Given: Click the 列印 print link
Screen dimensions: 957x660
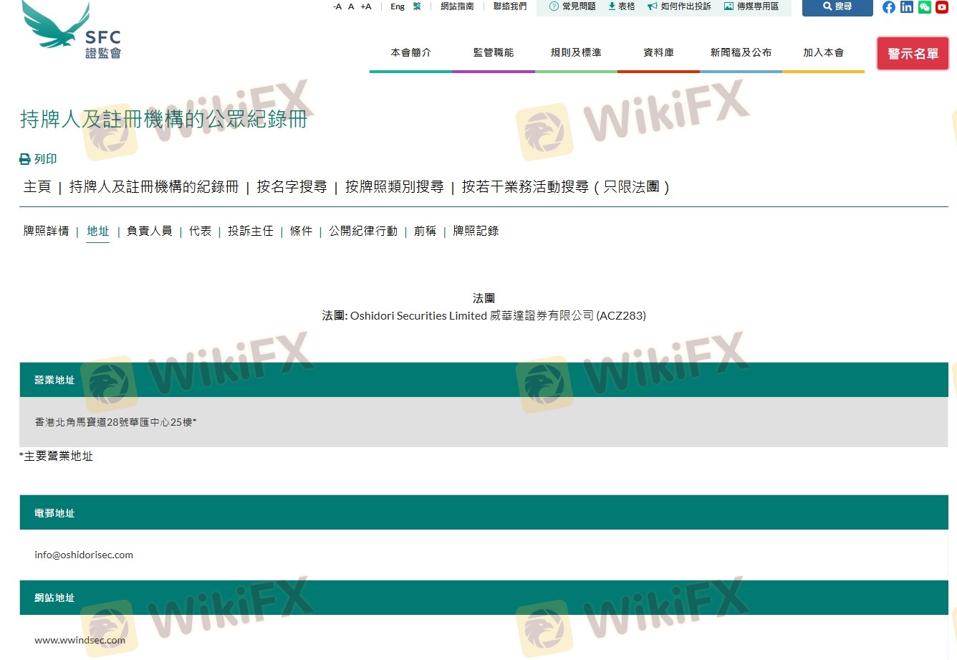Looking at the screenshot, I should point(38,159).
